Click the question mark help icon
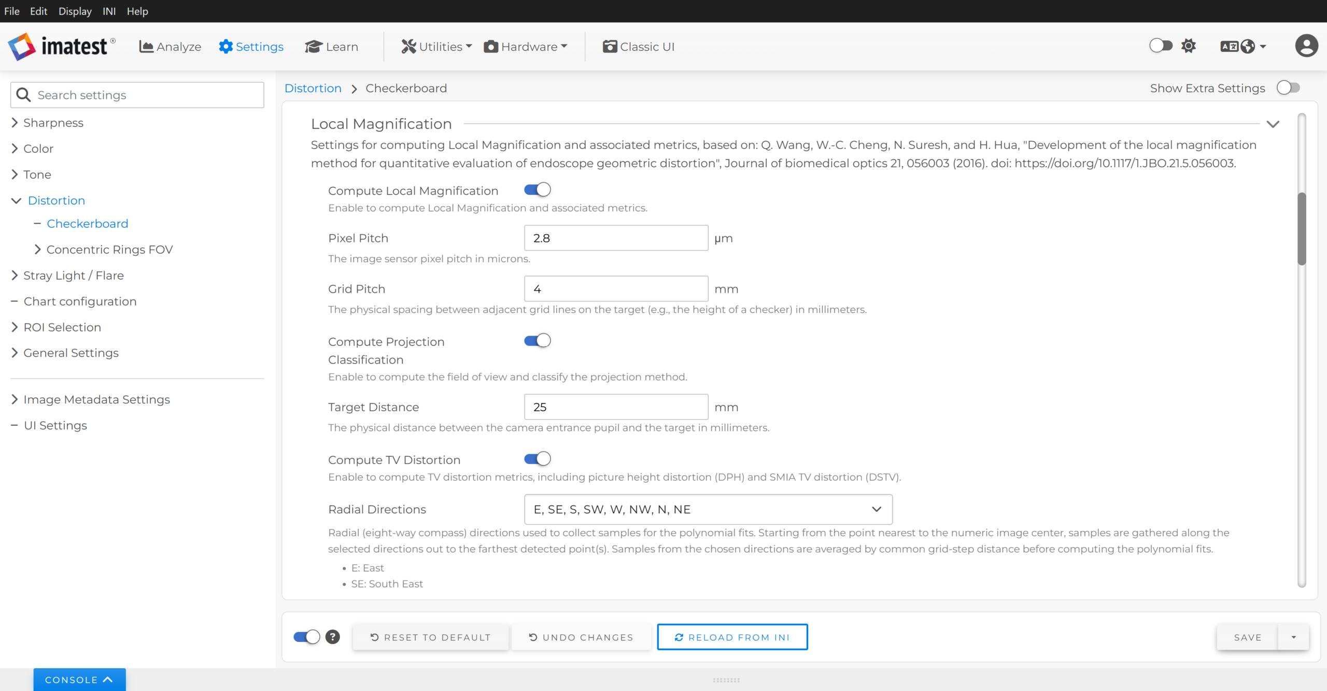The width and height of the screenshot is (1327, 691). (x=332, y=637)
